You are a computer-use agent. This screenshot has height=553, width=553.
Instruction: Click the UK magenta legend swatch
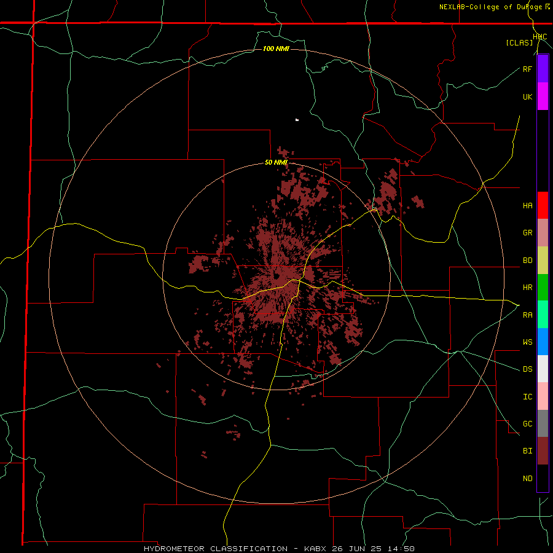point(543,96)
